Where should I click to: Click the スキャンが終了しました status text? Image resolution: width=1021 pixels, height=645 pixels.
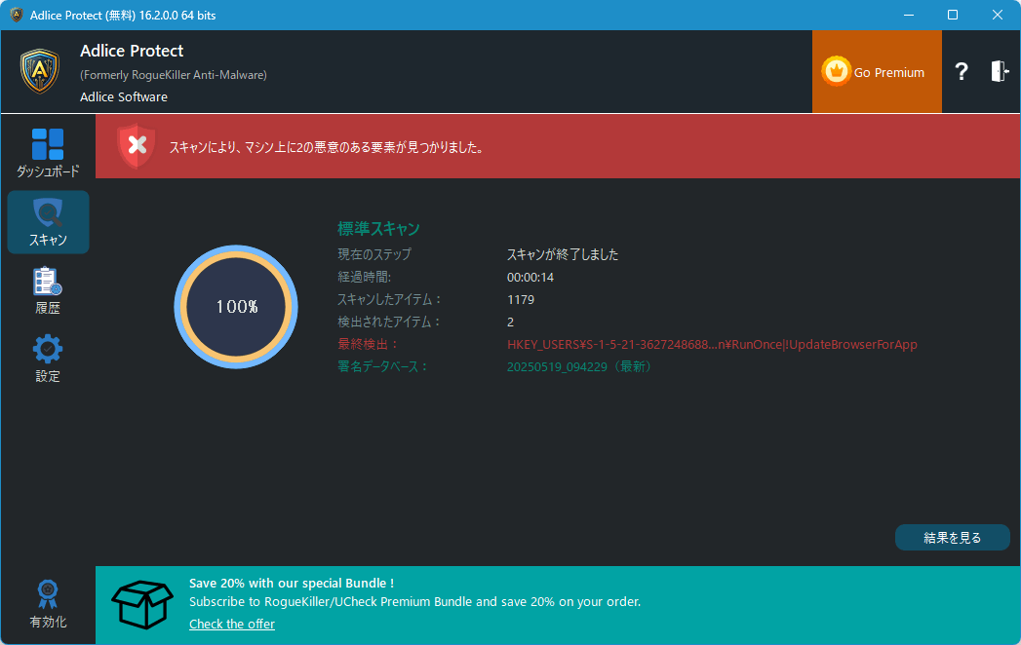pyautogui.click(x=563, y=254)
